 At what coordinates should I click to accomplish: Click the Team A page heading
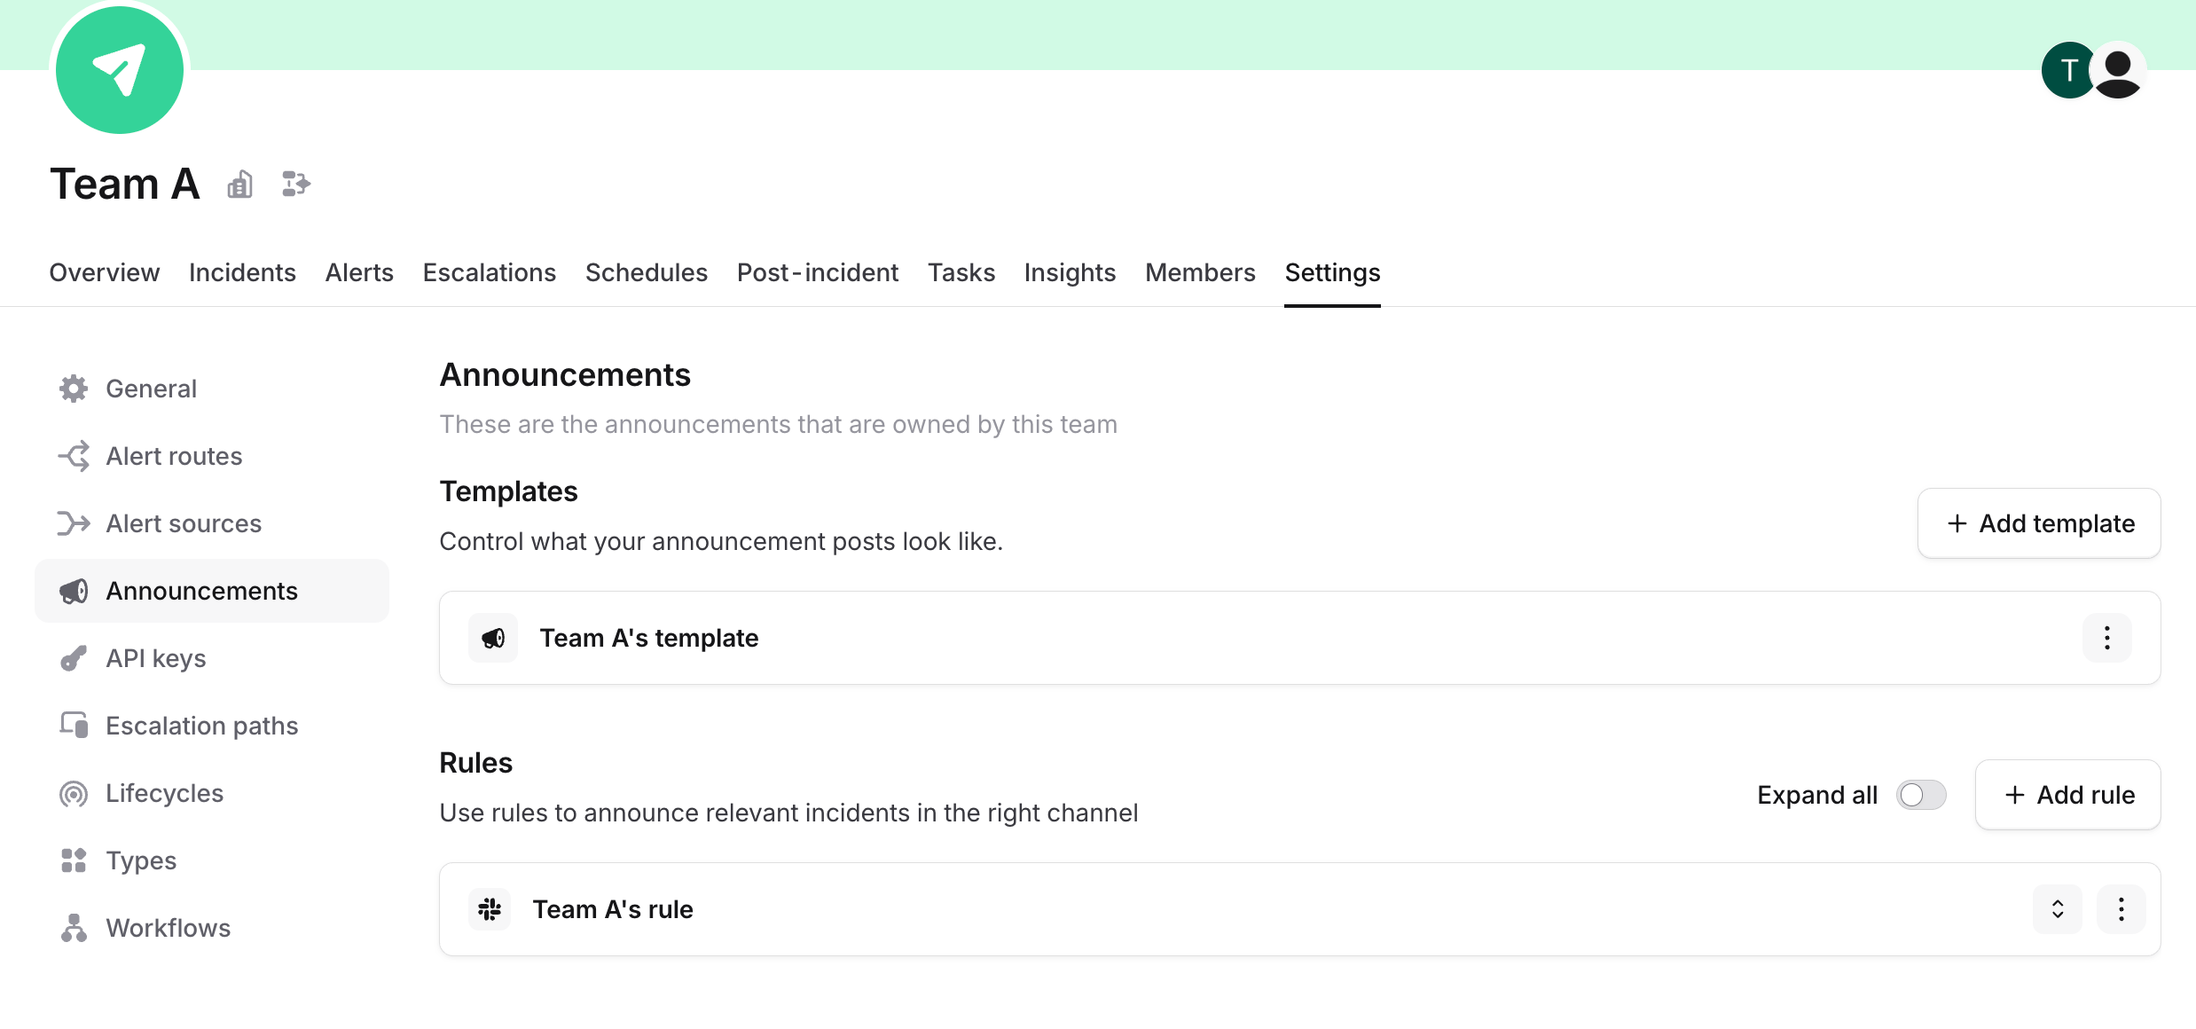[x=125, y=184]
